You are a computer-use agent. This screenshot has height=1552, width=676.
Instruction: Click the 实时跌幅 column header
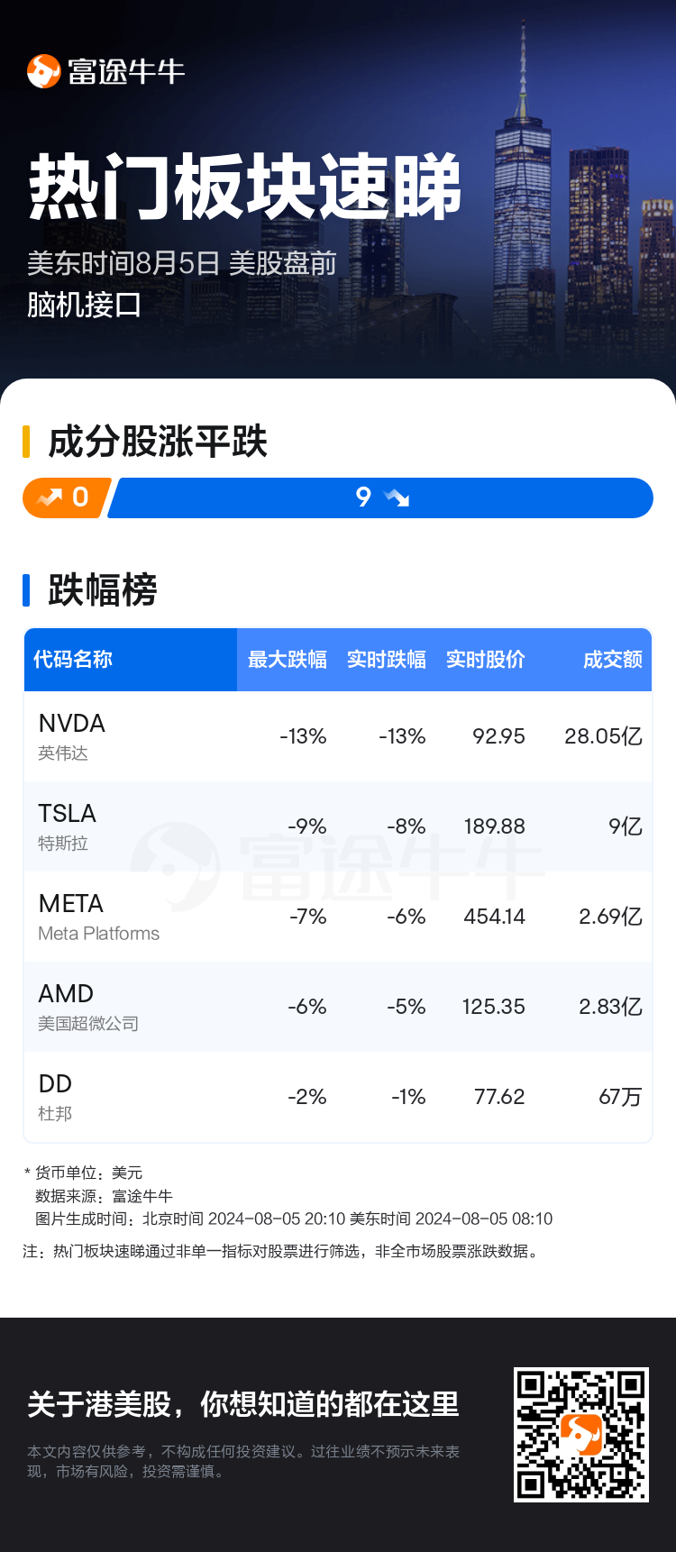pos(386,660)
